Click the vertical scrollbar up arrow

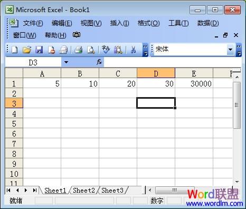[x=237, y=77]
